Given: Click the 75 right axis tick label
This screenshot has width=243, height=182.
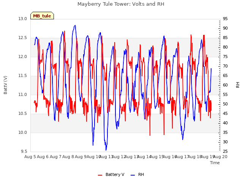Looking at the screenshot, I should [x=225, y=56].
